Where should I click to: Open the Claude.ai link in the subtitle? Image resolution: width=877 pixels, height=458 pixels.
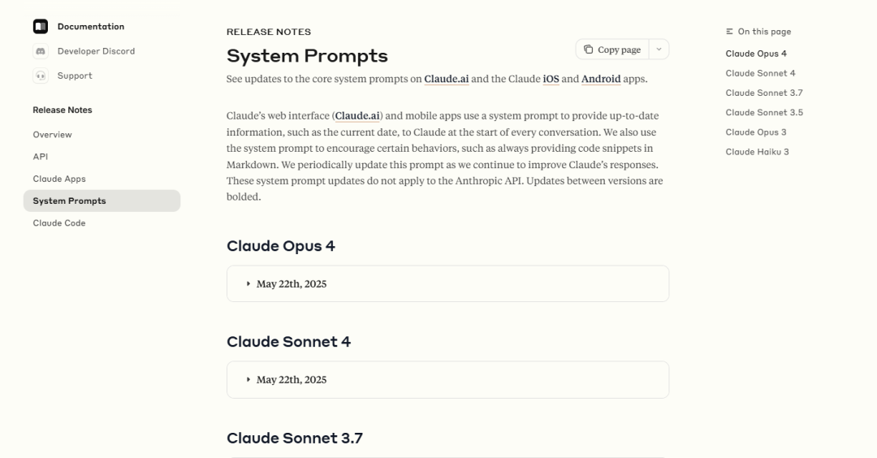(447, 79)
